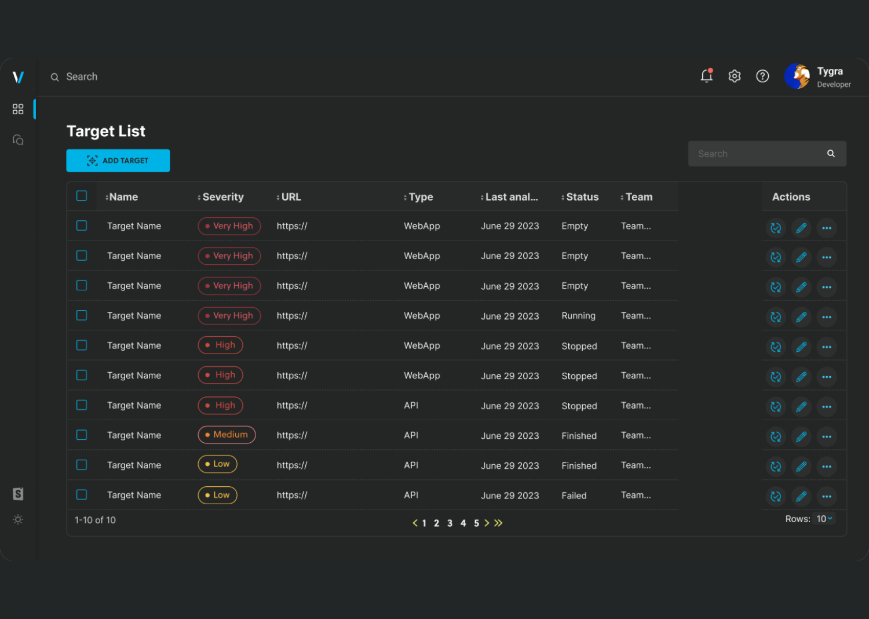
Task: Focus the top bar Search field
Action: click(x=81, y=77)
